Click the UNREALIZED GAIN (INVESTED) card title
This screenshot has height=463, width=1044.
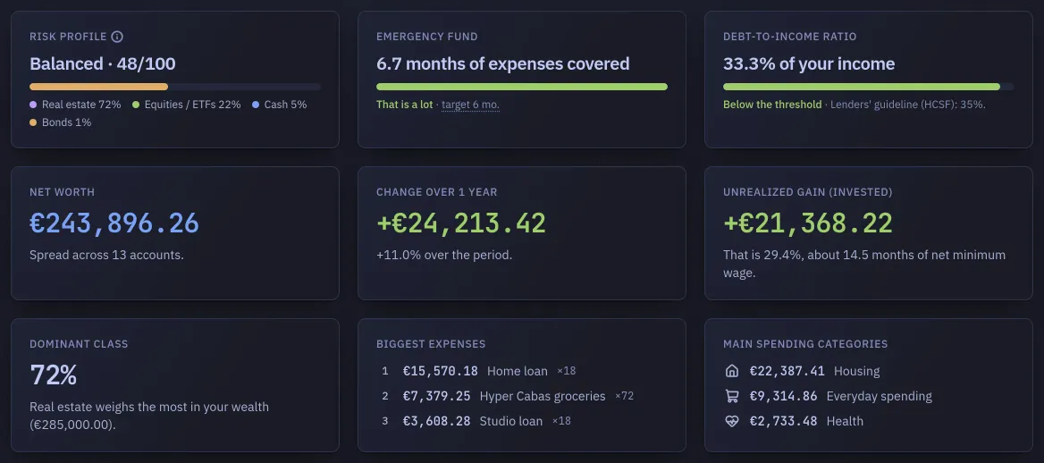(808, 192)
